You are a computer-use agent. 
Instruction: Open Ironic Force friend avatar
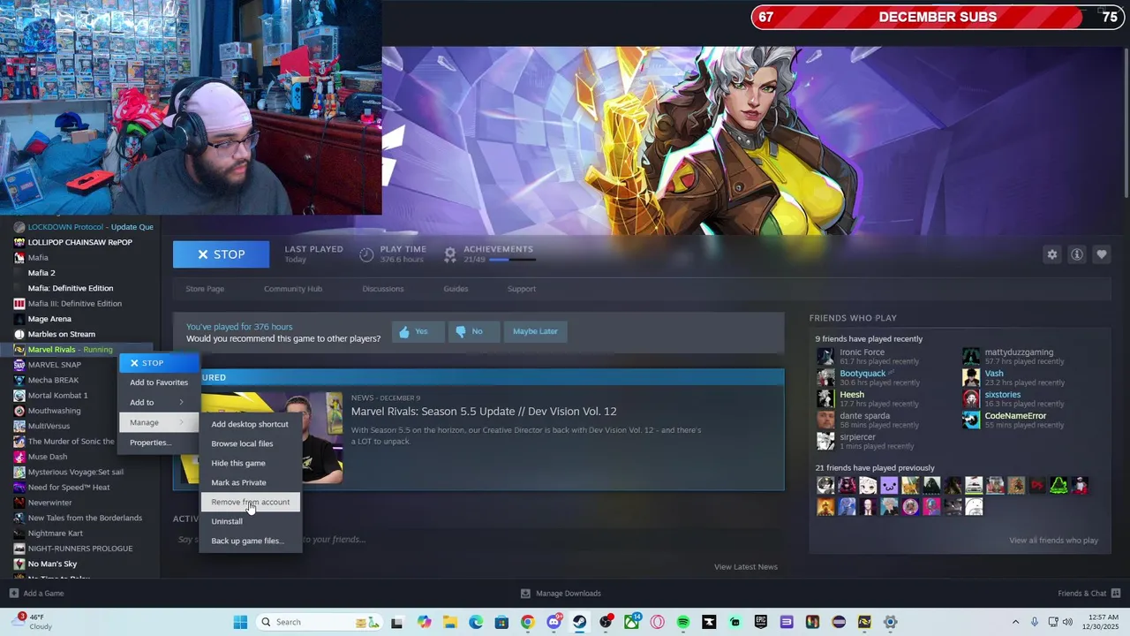[825, 356]
